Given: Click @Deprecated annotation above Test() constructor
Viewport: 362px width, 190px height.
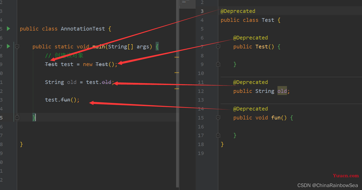Looking at the screenshot, I should 251,38.
